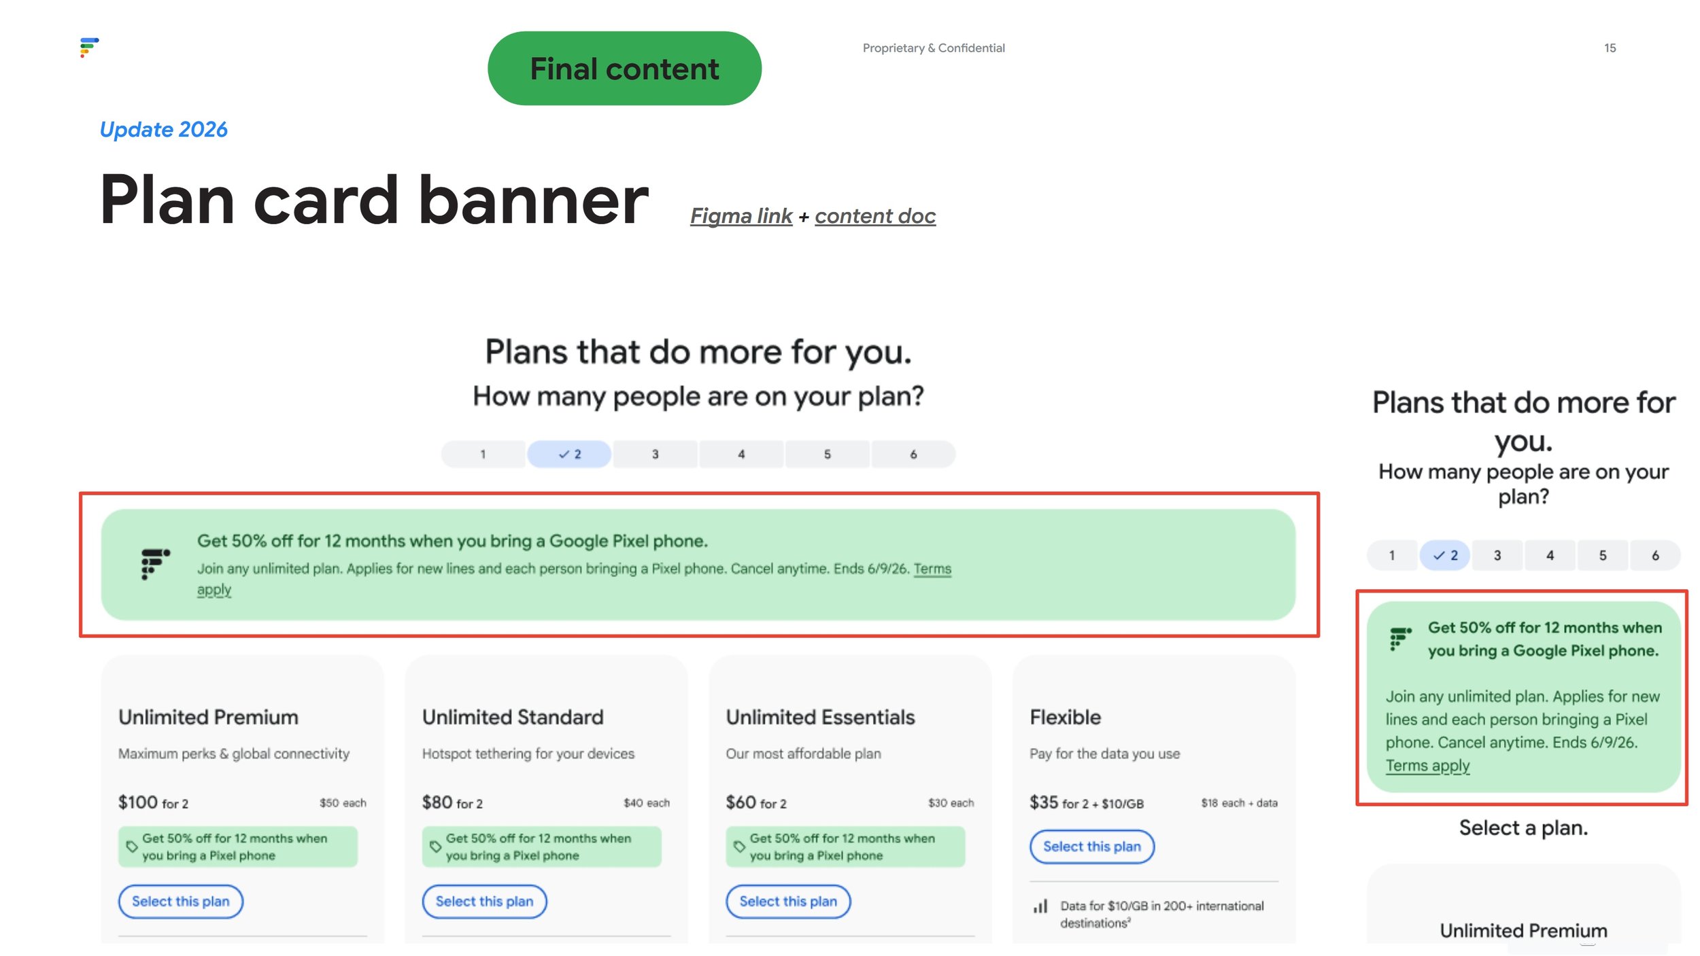Screen dimensions: 1700x956
Task: Open the content doc link
Action: point(875,216)
